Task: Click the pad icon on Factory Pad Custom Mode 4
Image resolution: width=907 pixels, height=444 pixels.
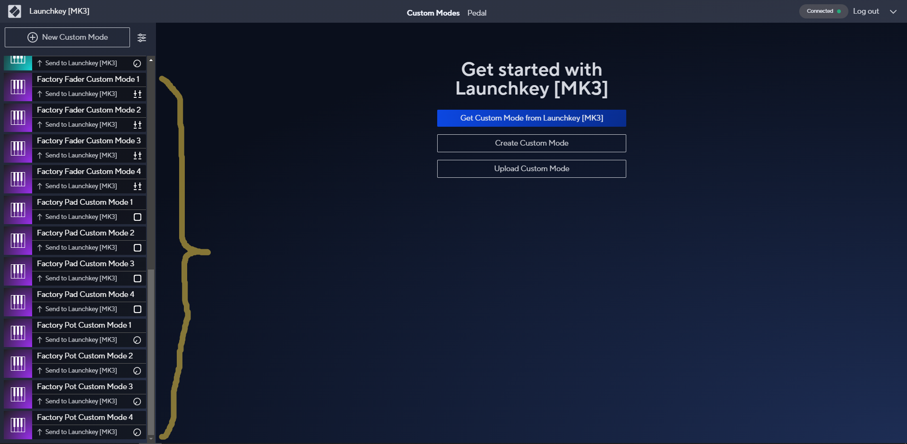Action: click(x=138, y=309)
